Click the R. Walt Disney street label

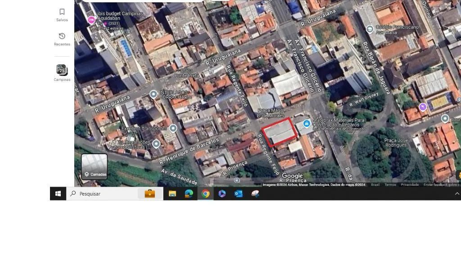coord(364,99)
